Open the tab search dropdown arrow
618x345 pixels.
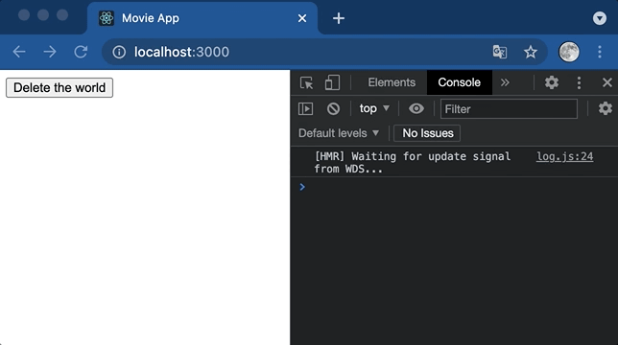pos(600,18)
